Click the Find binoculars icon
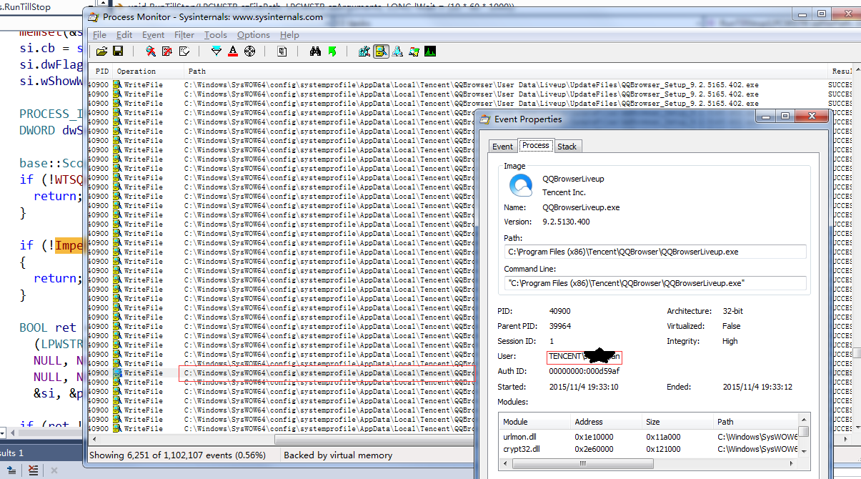This screenshot has width=861, height=479. pyautogui.click(x=315, y=51)
